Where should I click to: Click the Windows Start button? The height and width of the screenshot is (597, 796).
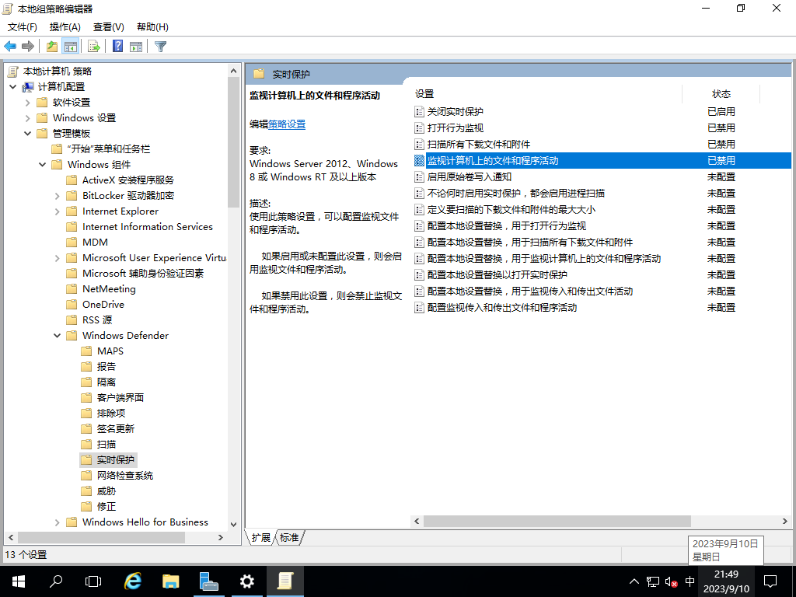(x=19, y=581)
